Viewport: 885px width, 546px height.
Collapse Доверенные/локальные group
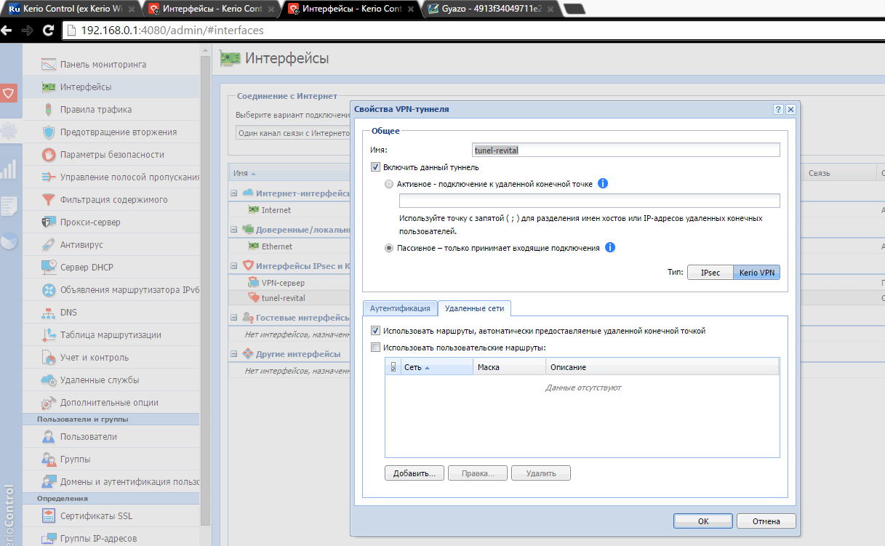point(234,230)
